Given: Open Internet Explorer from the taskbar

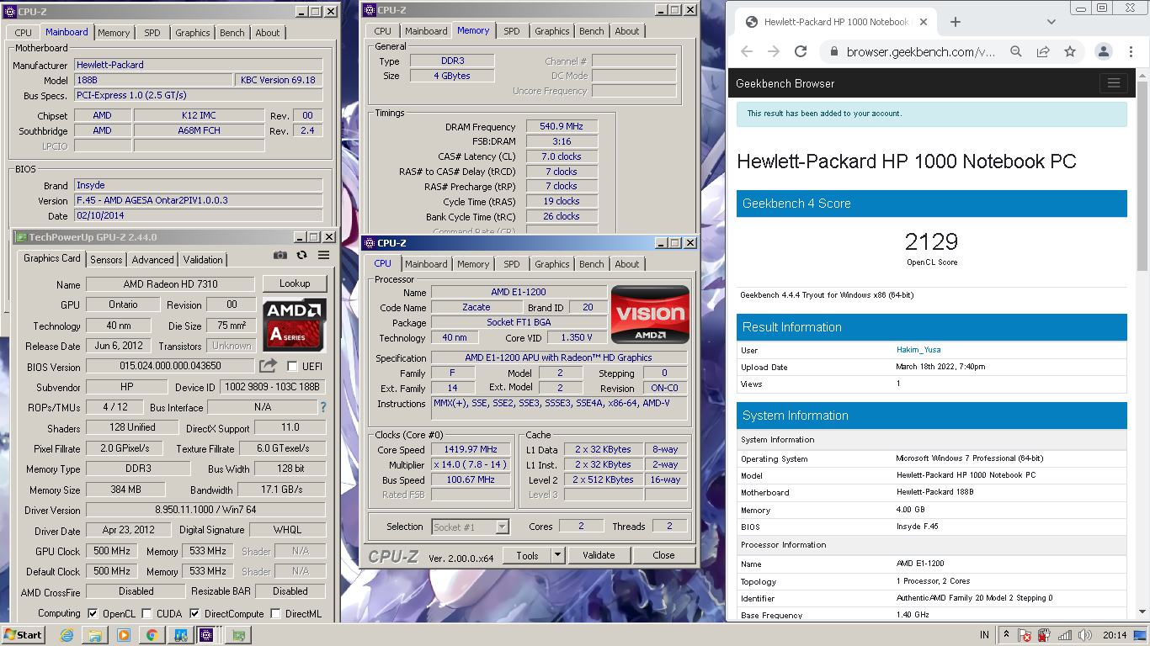Looking at the screenshot, I should pyautogui.click(x=67, y=635).
